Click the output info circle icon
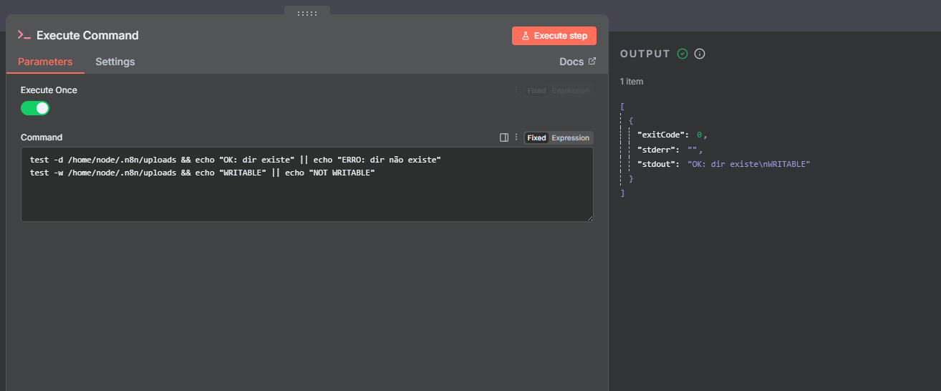 (x=700, y=54)
